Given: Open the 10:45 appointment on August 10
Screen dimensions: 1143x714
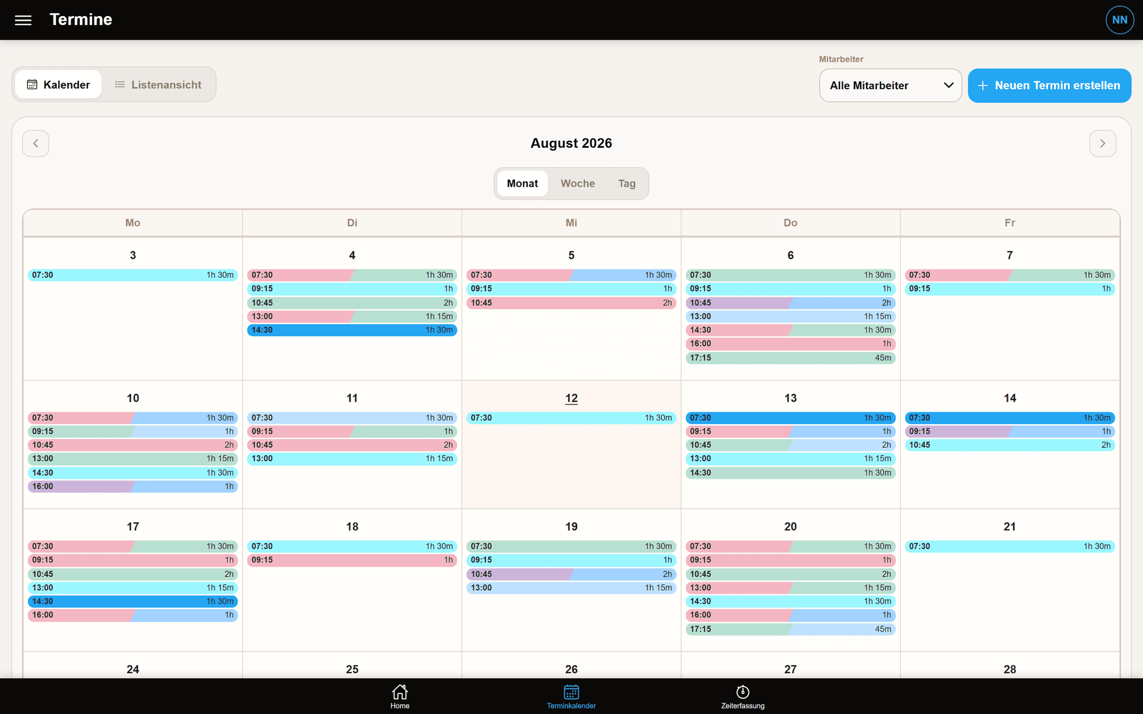Looking at the screenshot, I should (x=133, y=445).
